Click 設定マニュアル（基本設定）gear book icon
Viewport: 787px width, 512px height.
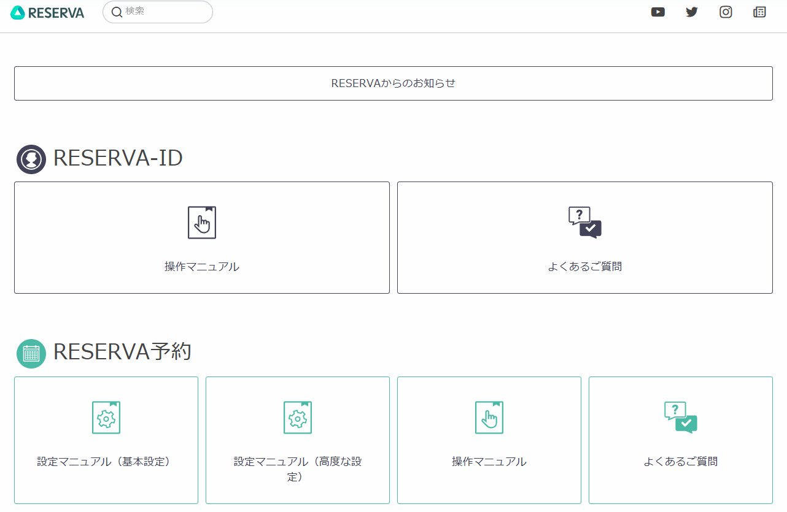pyautogui.click(x=106, y=418)
